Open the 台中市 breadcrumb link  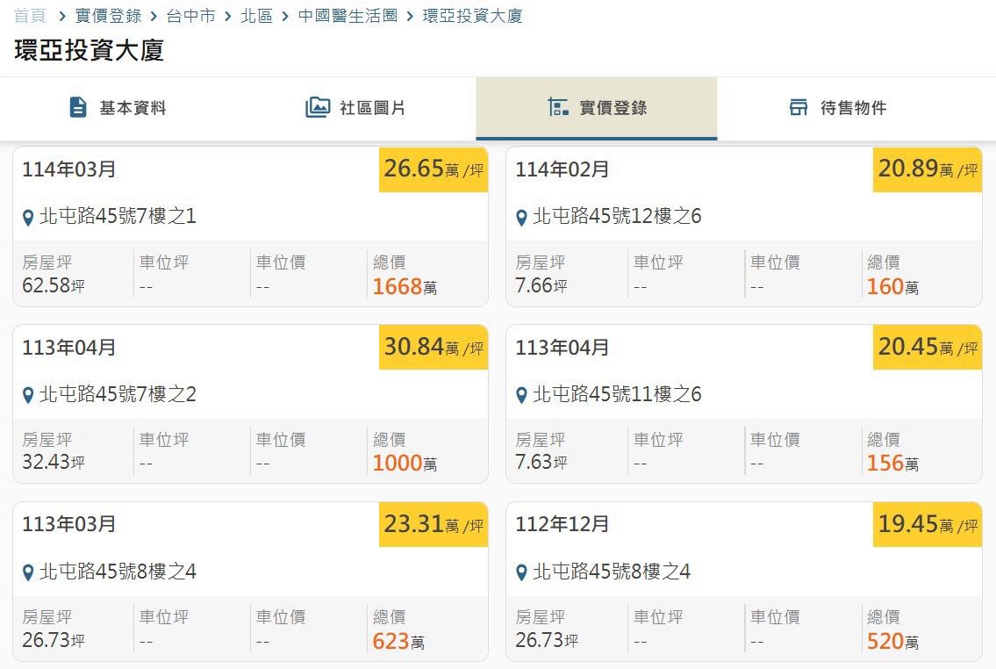[190, 16]
